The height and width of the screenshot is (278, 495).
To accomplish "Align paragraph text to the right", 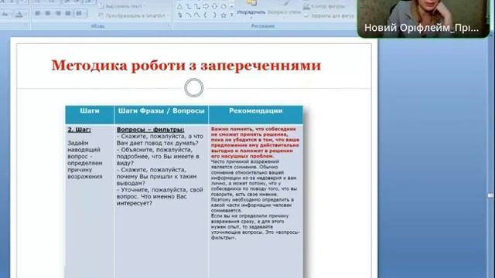I will (58, 13).
